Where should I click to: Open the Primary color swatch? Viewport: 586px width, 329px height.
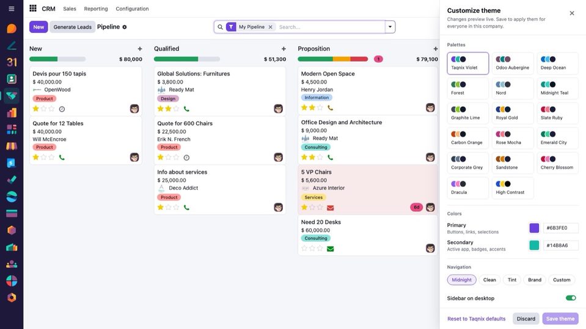coord(534,228)
